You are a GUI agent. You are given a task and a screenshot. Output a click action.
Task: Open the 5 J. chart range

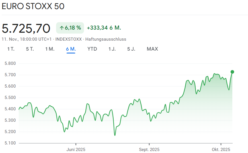(131, 49)
